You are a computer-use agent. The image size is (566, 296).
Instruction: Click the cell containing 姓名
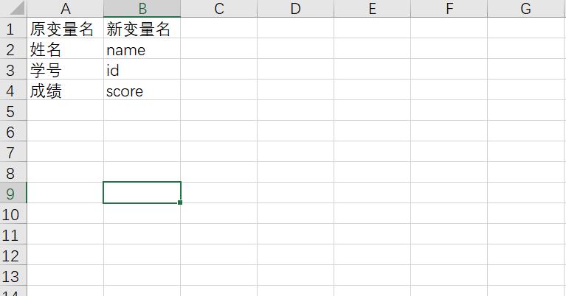(x=66, y=49)
